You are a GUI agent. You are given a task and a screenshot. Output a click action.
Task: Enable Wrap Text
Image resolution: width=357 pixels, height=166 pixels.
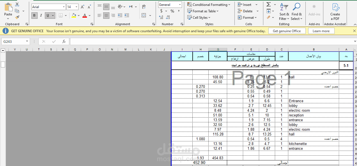(144, 6)
